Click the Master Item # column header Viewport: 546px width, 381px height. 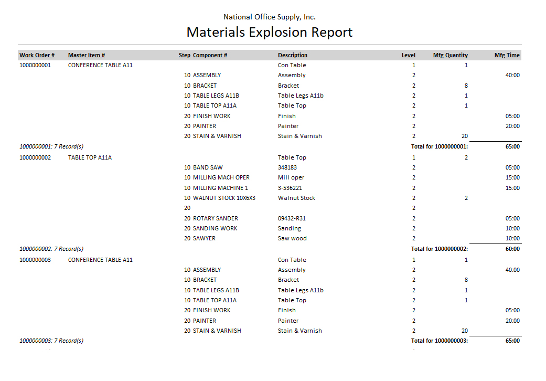[x=87, y=55]
